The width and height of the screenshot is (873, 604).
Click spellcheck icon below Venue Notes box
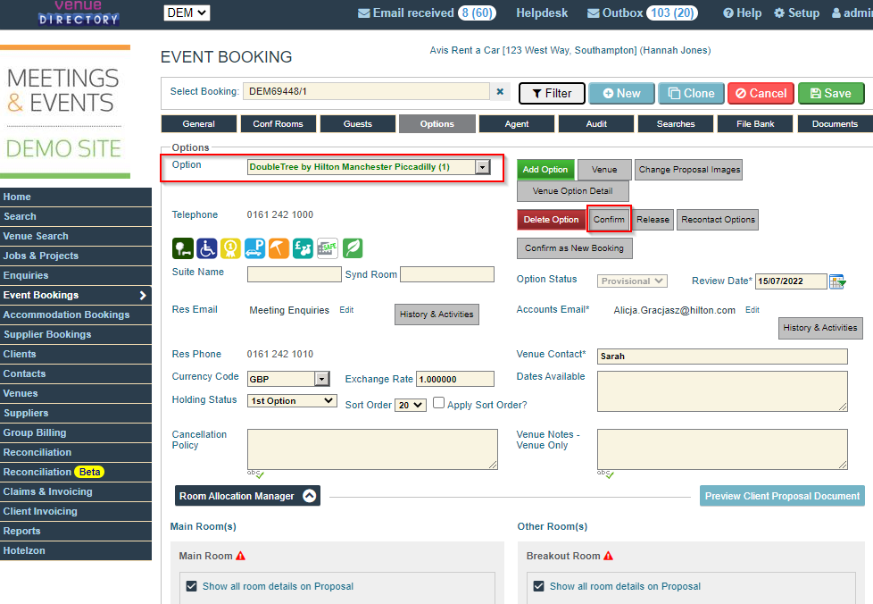click(x=605, y=474)
